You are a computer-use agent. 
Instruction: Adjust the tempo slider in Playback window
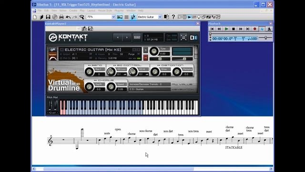tap(265, 38)
